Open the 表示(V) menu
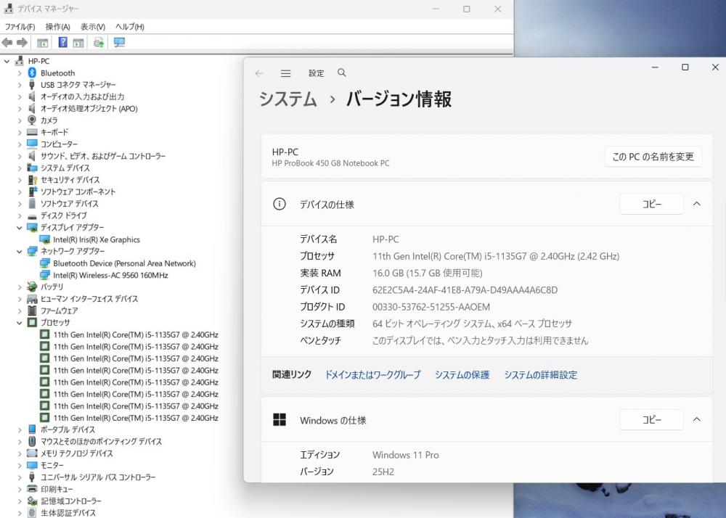 point(92,27)
